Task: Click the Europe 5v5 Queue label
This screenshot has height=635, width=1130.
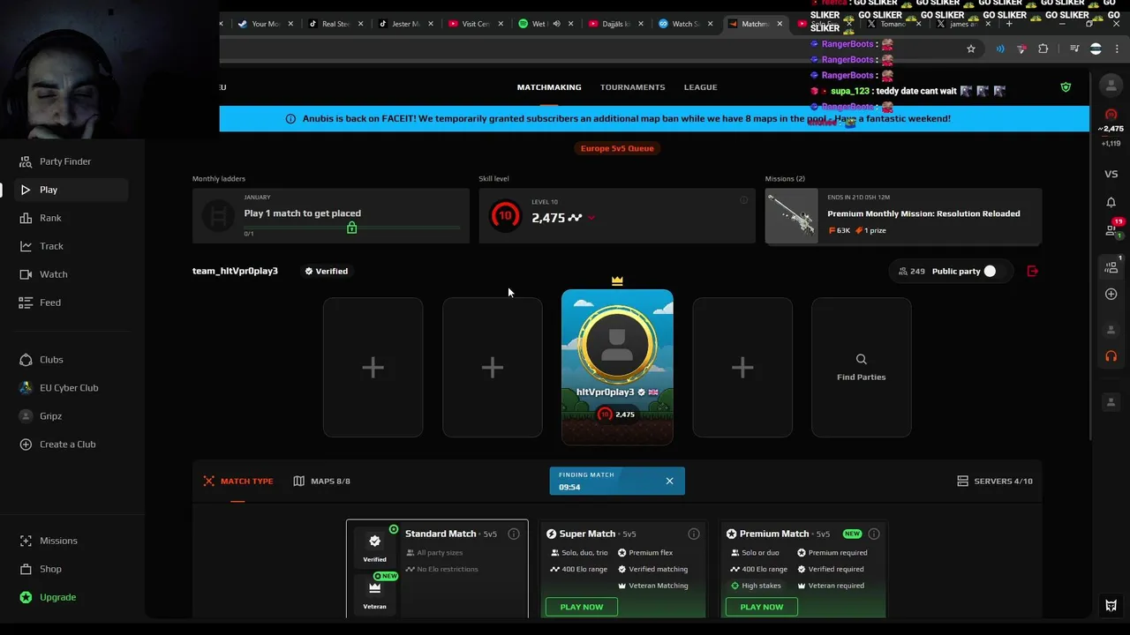Action: 617,148
